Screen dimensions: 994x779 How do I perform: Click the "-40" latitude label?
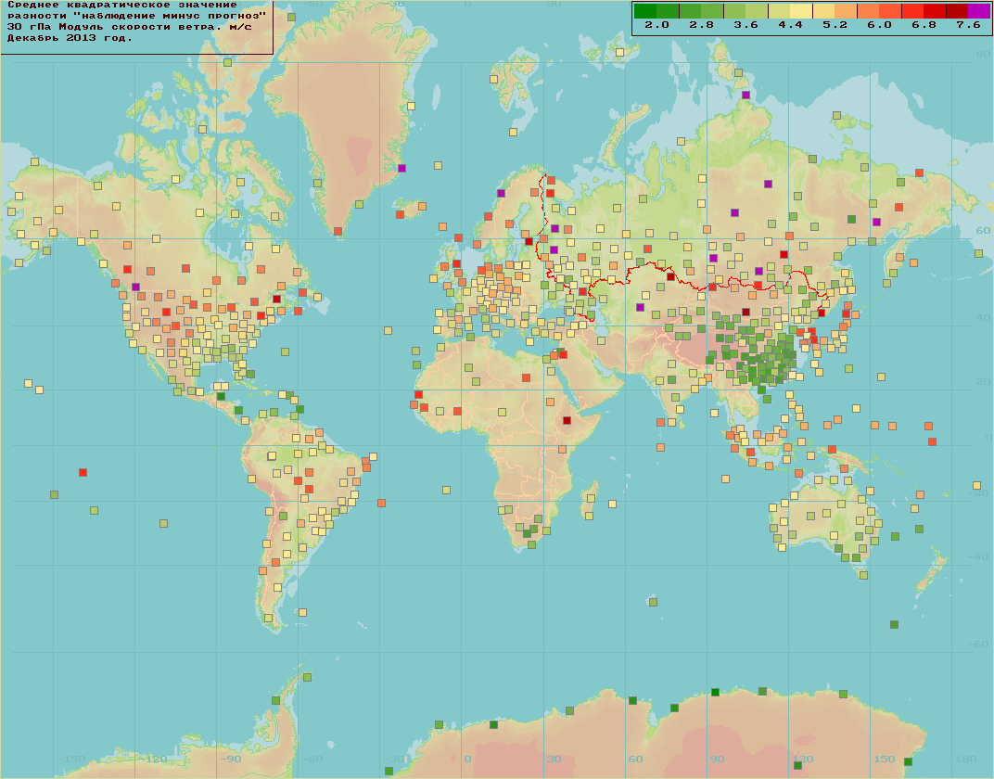pos(980,557)
